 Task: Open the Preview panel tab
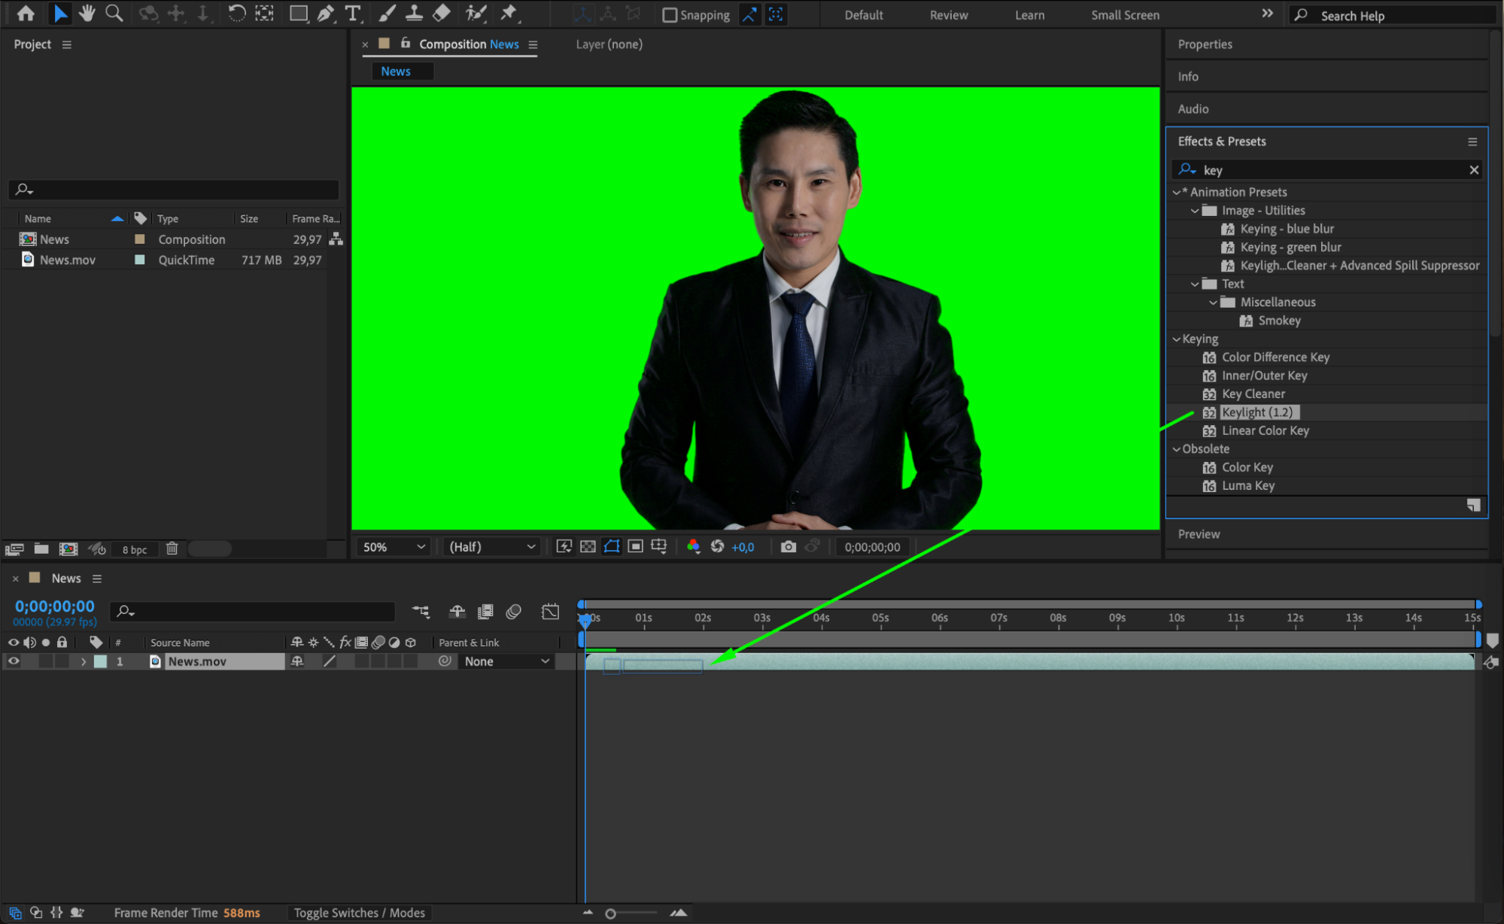[1199, 534]
